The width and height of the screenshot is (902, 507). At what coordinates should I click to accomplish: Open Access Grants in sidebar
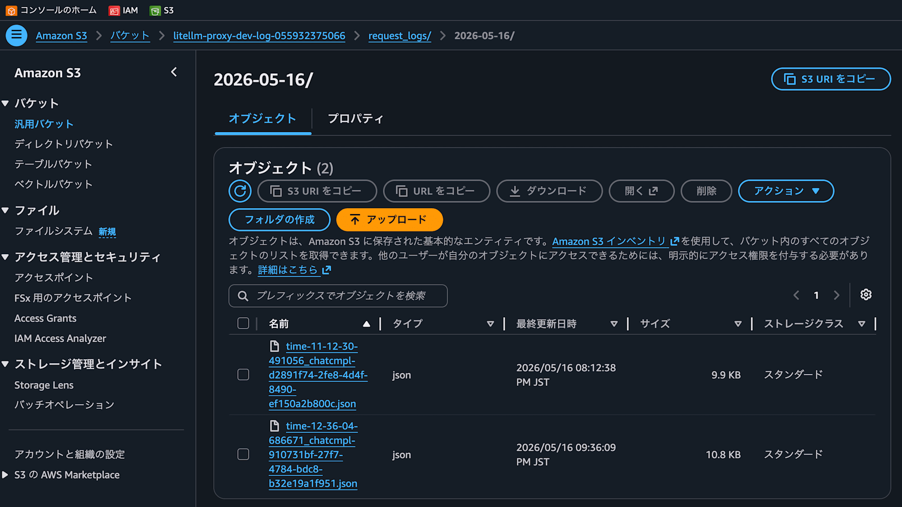pyautogui.click(x=46, y=318)
